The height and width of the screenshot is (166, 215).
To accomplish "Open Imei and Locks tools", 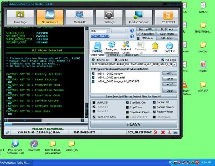I will point(126,47).
